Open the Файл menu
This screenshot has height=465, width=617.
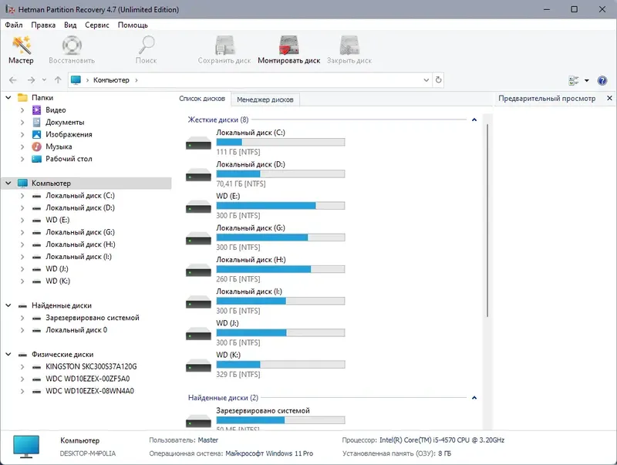[x=14, y=25]
